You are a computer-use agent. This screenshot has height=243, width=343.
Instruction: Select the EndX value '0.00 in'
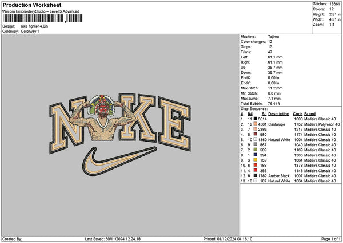(273, 77)
